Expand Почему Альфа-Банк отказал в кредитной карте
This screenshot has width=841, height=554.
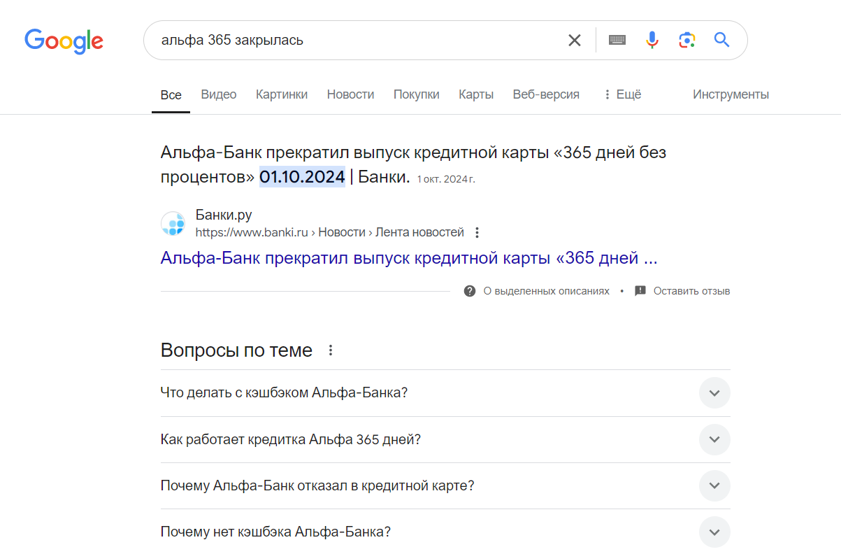[714, 485]
